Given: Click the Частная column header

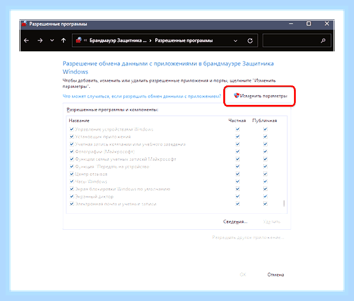Looking at the screenshot, I should tap(237, 121).
